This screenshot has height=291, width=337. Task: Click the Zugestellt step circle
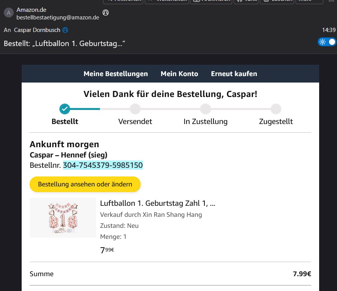[x=276, y=109]
